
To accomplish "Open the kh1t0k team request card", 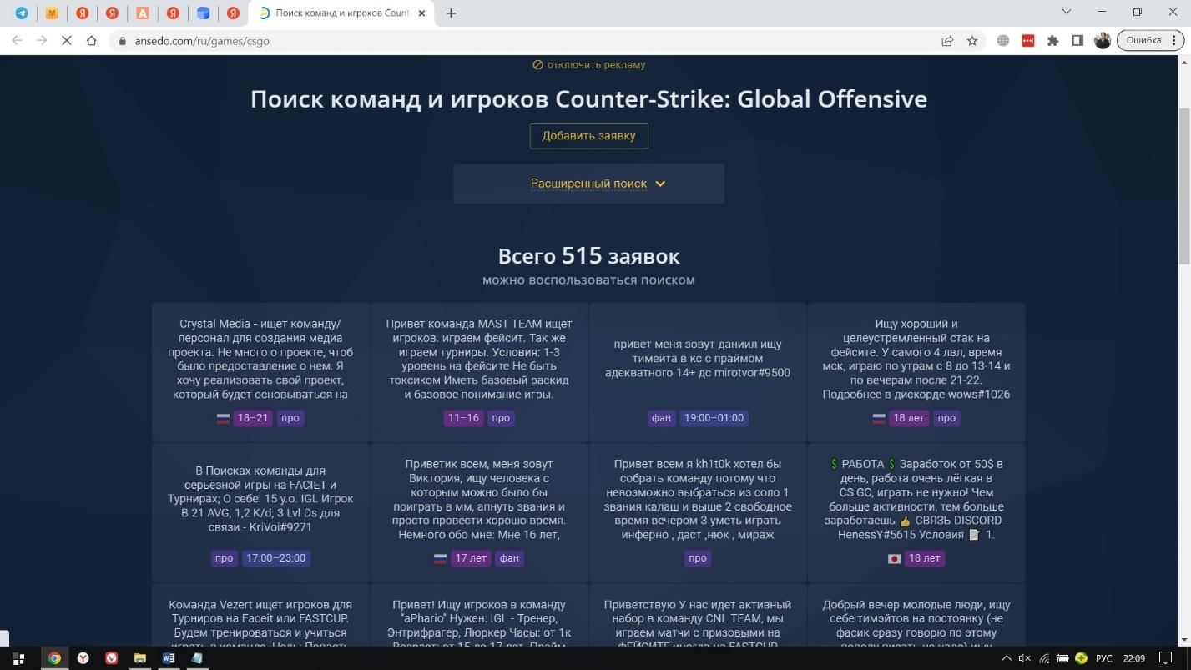I will click(x=698, y=512).
